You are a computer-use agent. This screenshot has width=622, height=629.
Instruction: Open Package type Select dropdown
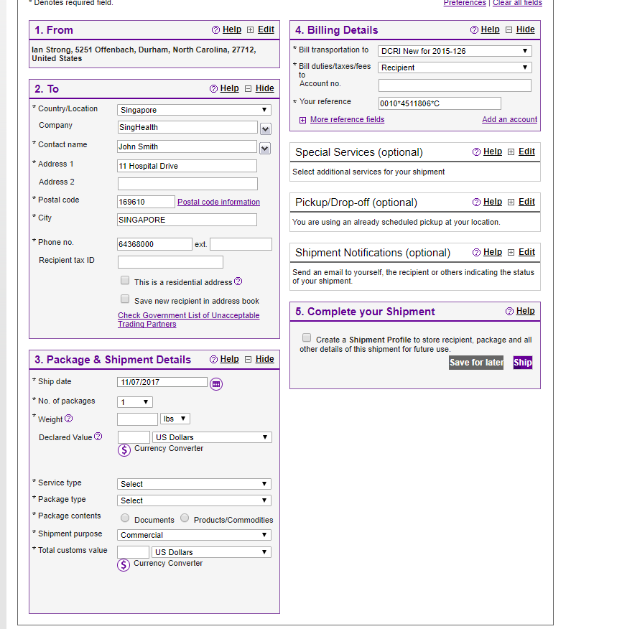tap(194, 500)
